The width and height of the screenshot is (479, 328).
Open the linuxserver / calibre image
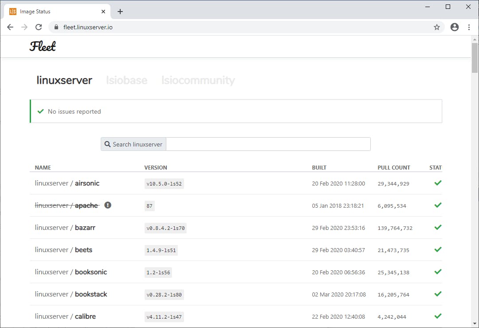click(65, 316)
